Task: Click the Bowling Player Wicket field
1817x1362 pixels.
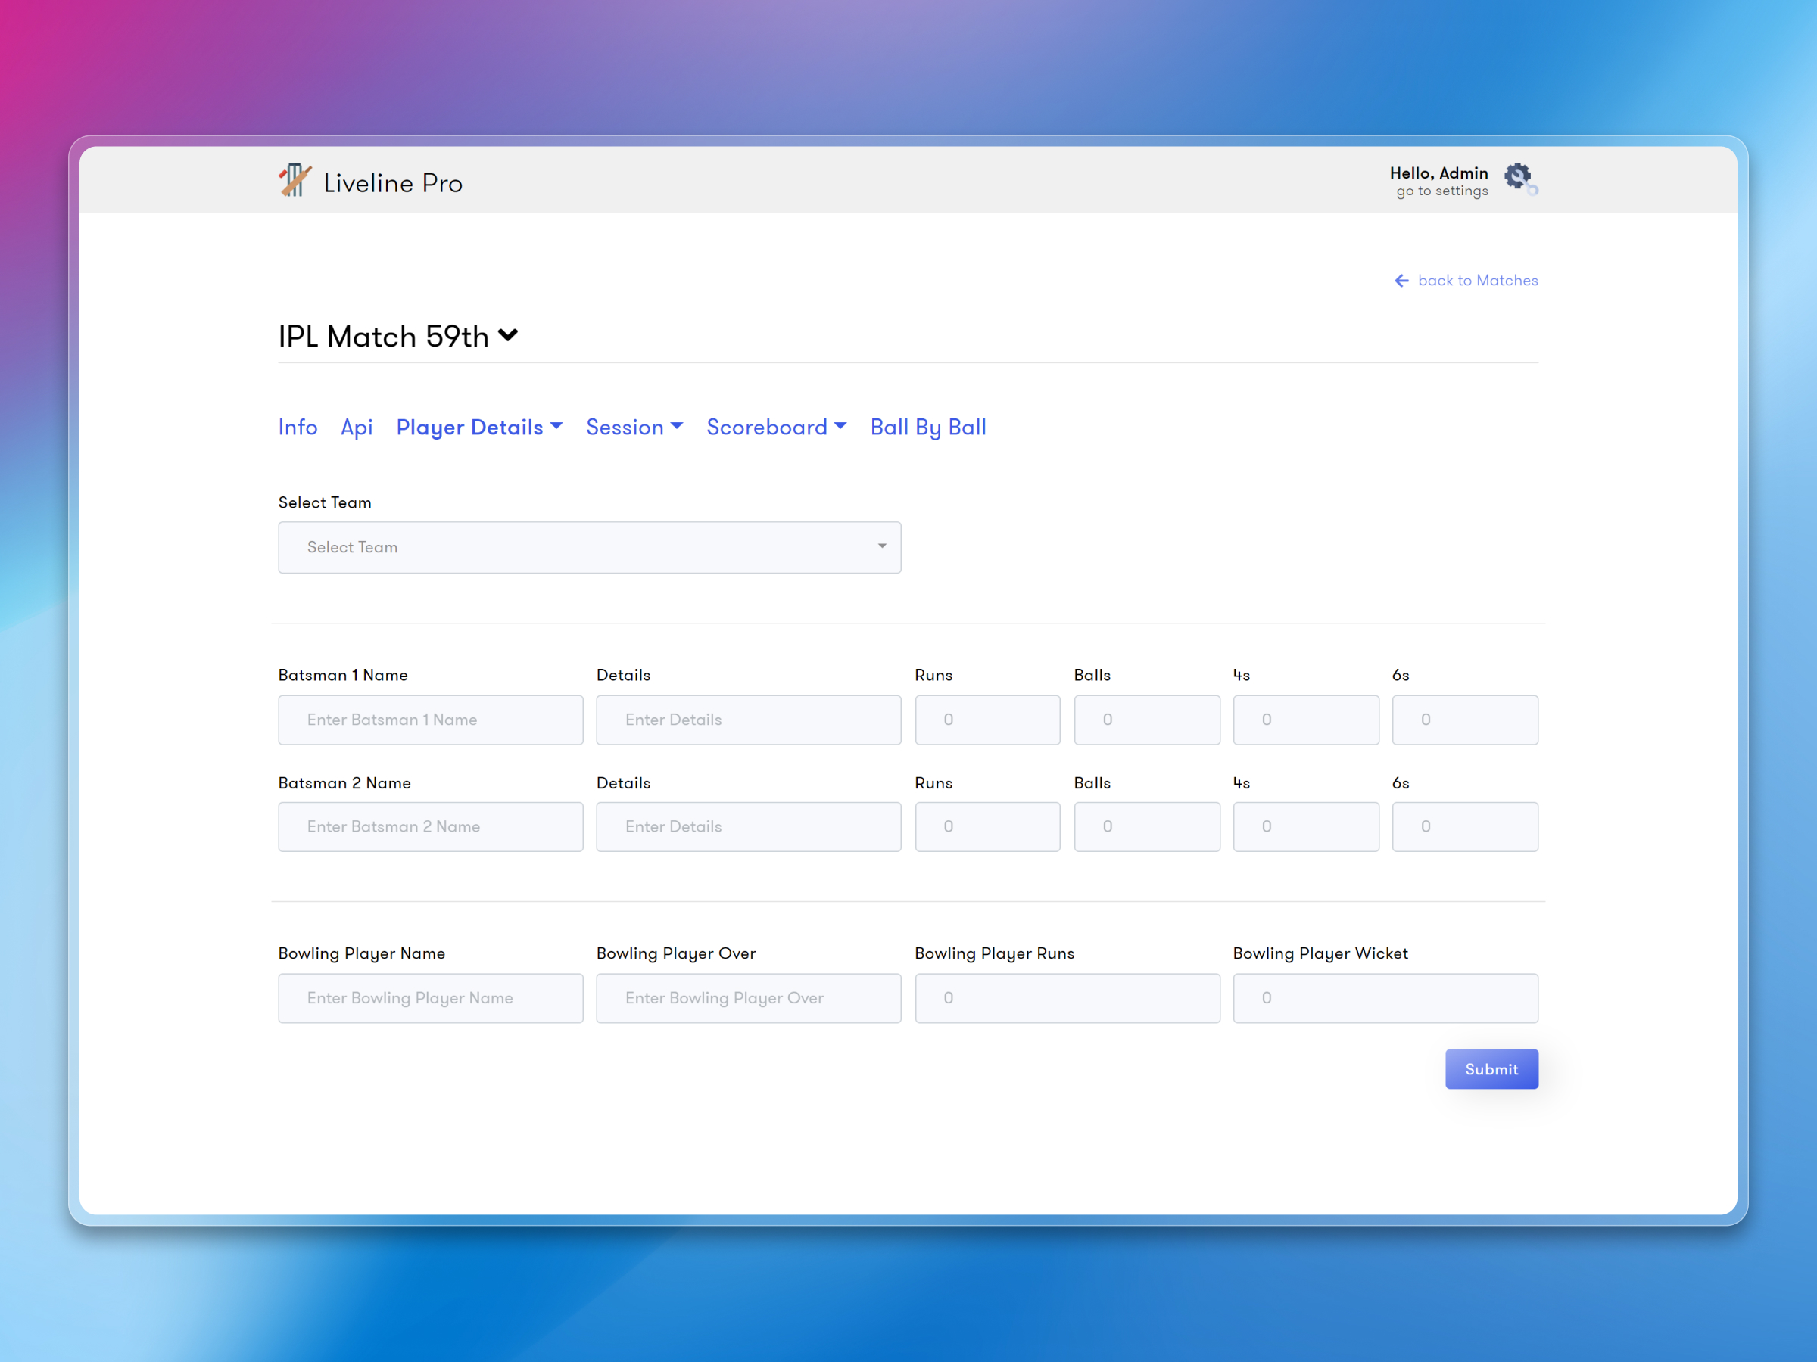Action: point(1385,998)
